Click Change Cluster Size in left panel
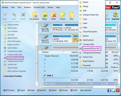This screenshot has width=121, height=96. click(x=15, y=55)
